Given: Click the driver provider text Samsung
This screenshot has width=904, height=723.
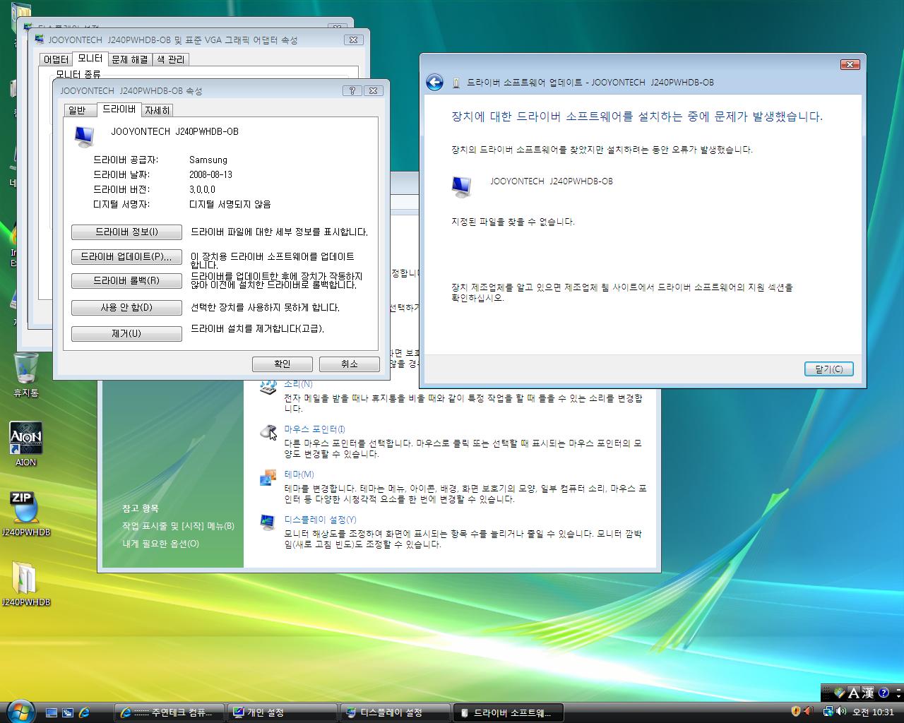Looking at the screenshot, I should [x=208, y=160].
